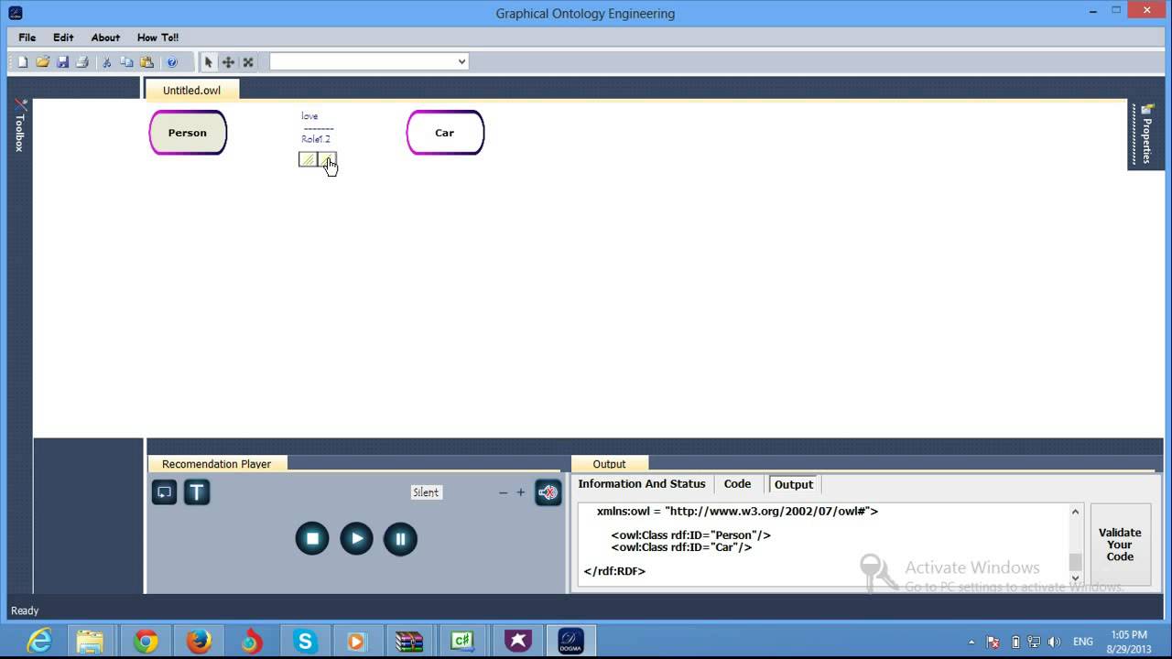Click the left role box under love
The image size is (1172, 659).
[308, 159]
